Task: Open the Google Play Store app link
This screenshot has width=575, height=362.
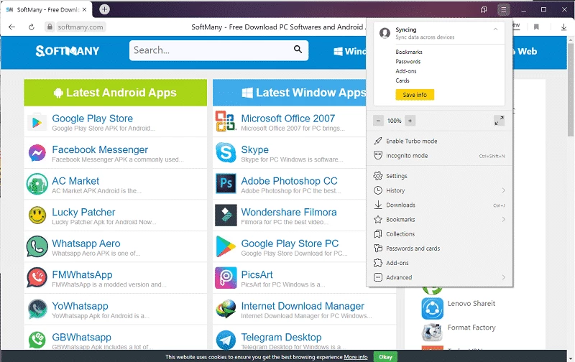Action: (92, 119)
